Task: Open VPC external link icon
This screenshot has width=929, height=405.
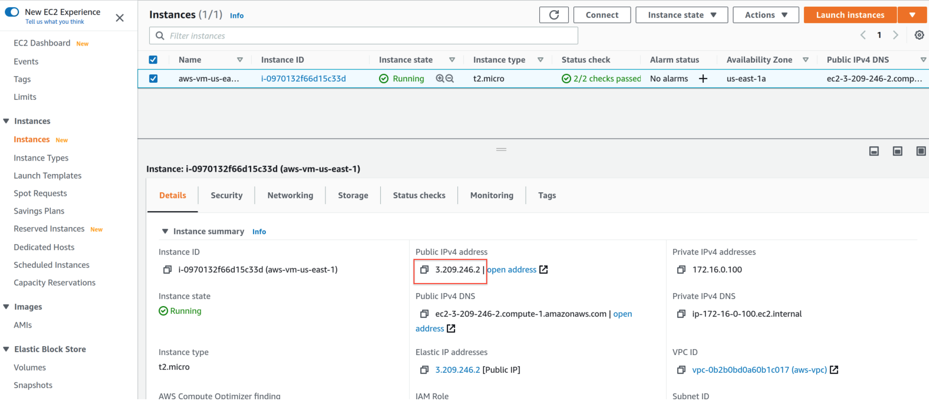Action: point(834,370)
